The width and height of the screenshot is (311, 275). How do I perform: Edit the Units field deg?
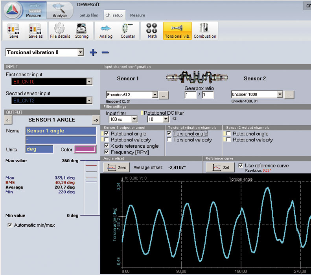point(39,149)
